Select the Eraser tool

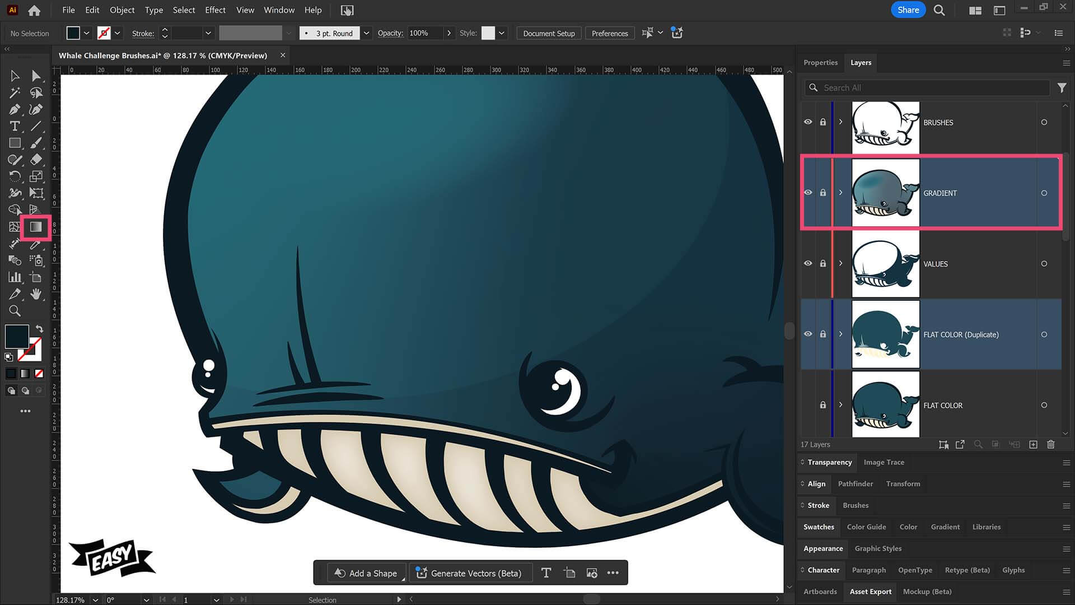coord(36,160)
